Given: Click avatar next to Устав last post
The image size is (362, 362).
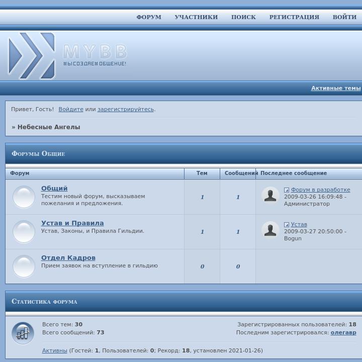Looking at the screenshot, I should pyautogui.click(x=270, y=230).
